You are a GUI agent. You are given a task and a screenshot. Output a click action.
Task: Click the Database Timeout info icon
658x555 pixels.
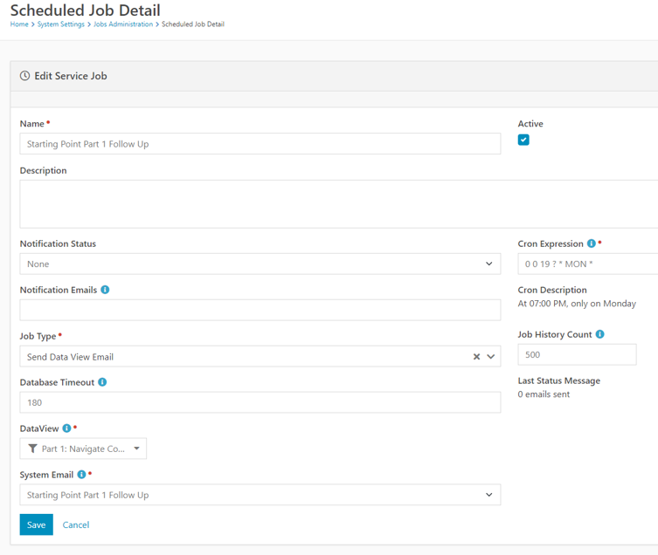102,382
